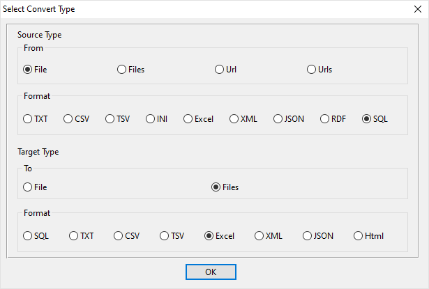429x289 pixels.
Task: Choose INI as source format
Action: tap(151, 119)
